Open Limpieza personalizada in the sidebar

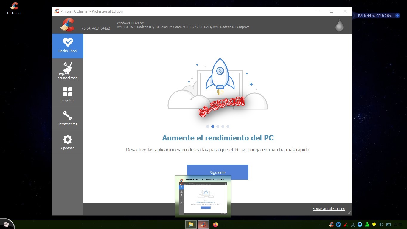coord(68,70)
